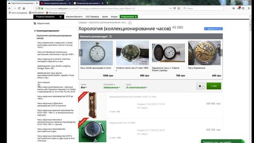Open the Firefox hamburger menu
The image size is (254, 143).
coord(249,8)
